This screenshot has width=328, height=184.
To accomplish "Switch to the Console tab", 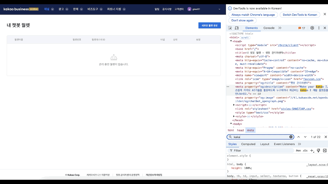I will [x=269, y=28].
